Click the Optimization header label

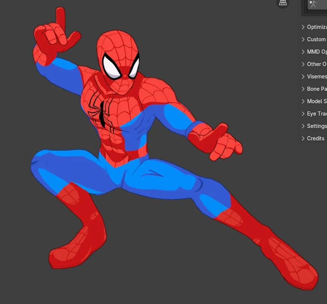click(x=317, y=27)
